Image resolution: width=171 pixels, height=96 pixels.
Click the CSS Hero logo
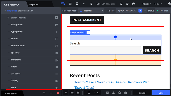click(11, 5)
